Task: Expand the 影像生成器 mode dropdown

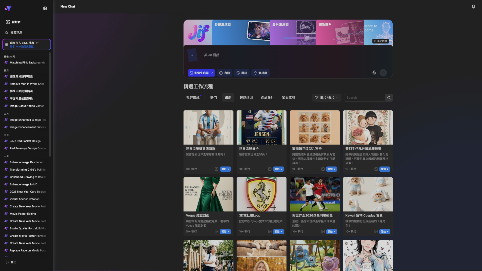Action: [x=201, y=73]
